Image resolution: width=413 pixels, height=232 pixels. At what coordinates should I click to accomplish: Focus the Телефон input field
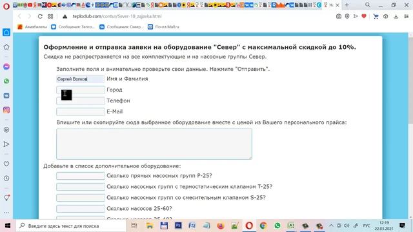[x=80, y=101]
